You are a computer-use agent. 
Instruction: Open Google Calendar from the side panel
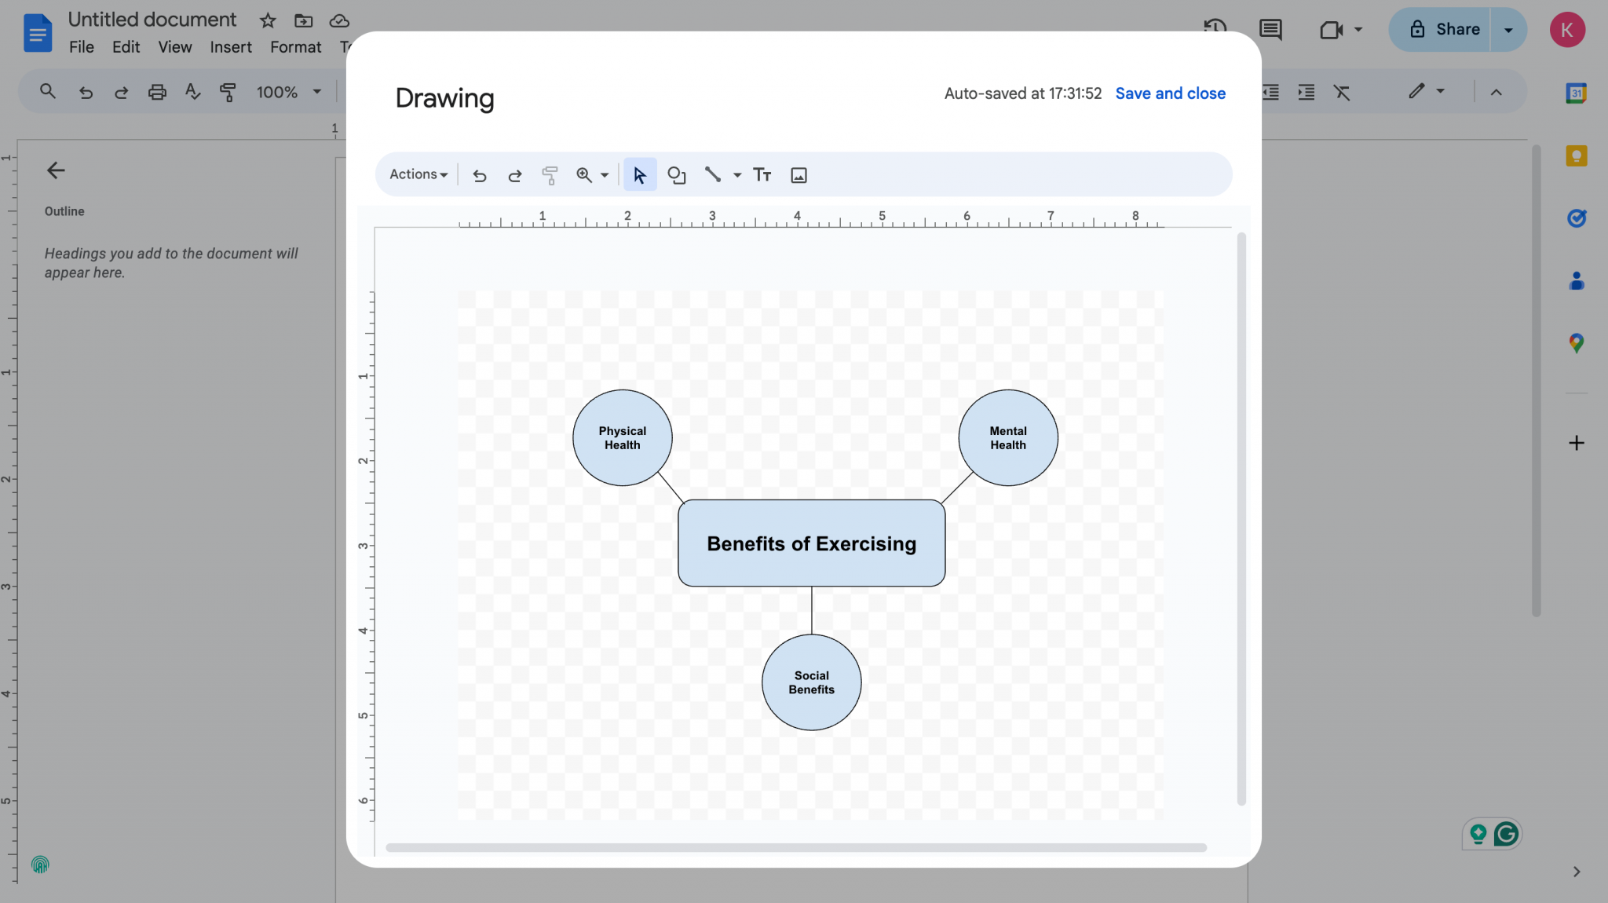click(1577, 92)
